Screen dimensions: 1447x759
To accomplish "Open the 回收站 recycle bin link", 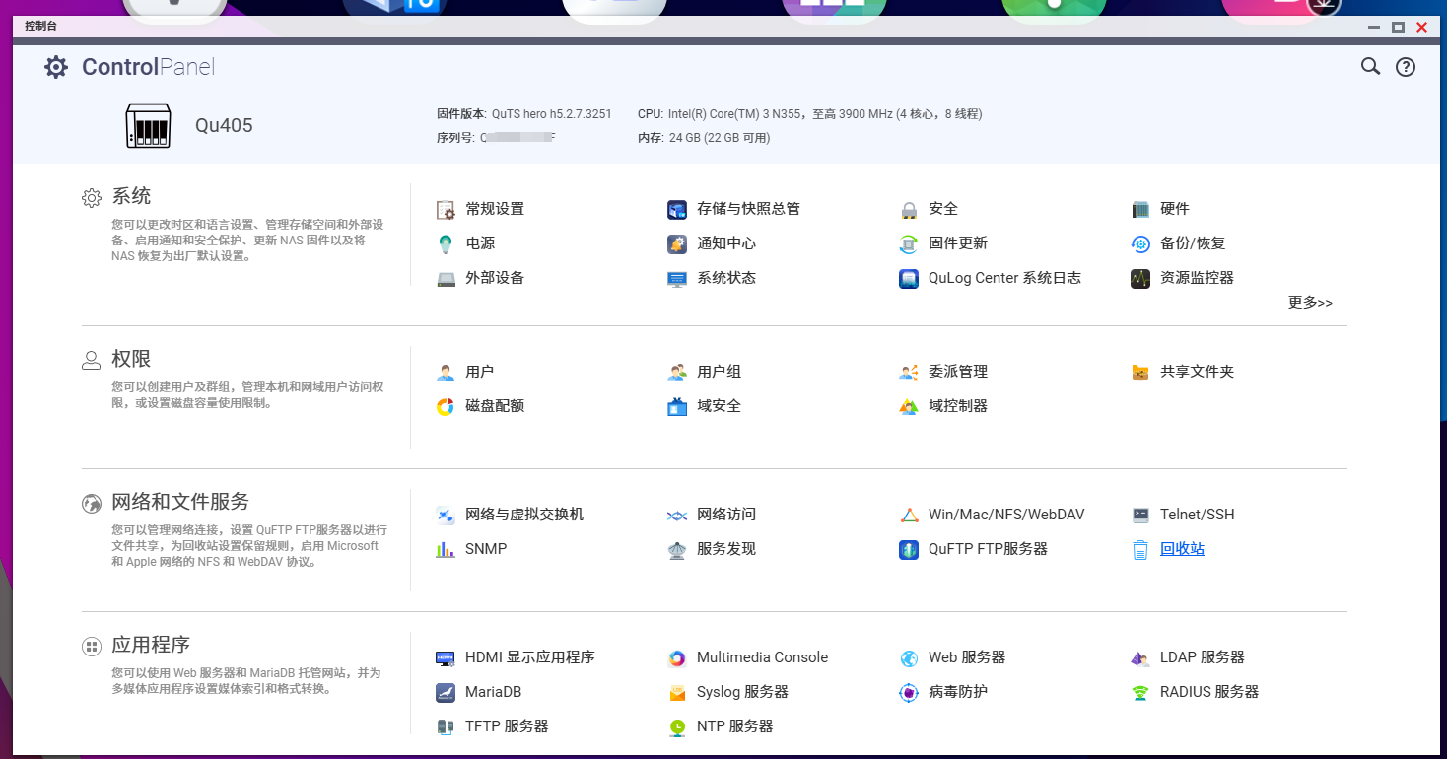I will [1181, 548].
